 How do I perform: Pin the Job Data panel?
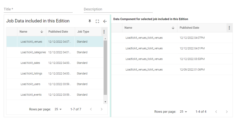point(90,21)
